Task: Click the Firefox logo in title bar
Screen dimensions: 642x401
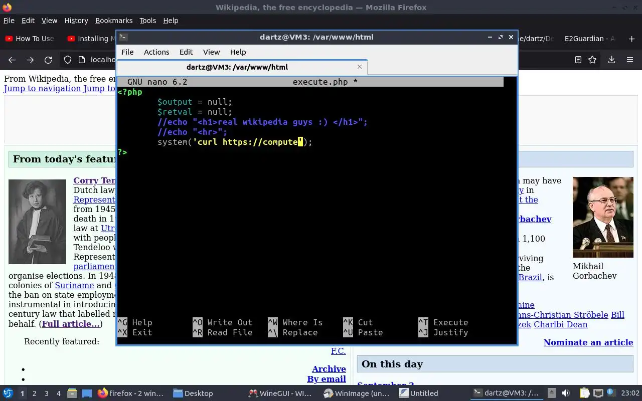Action: pos(7,7)
